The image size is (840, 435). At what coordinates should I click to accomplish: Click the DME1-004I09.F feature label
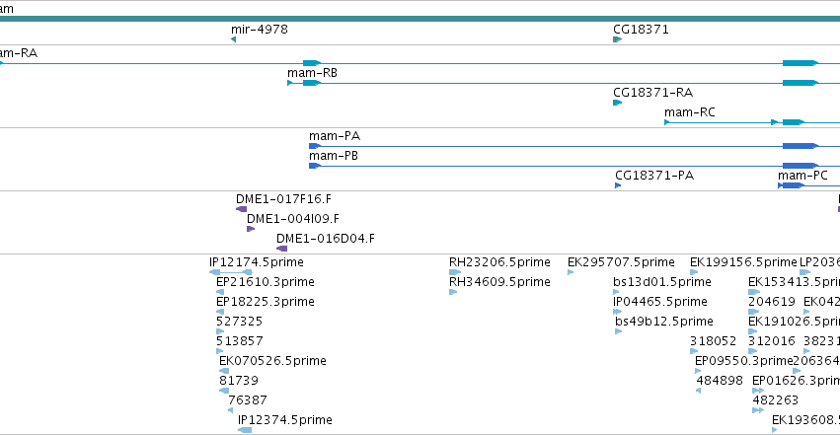click(x=293, y=219)
